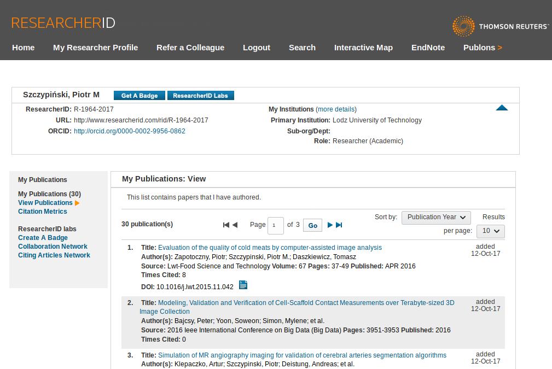
Task: Click name heading Szczypiński, Piotr M
Action: pos(61,95)
